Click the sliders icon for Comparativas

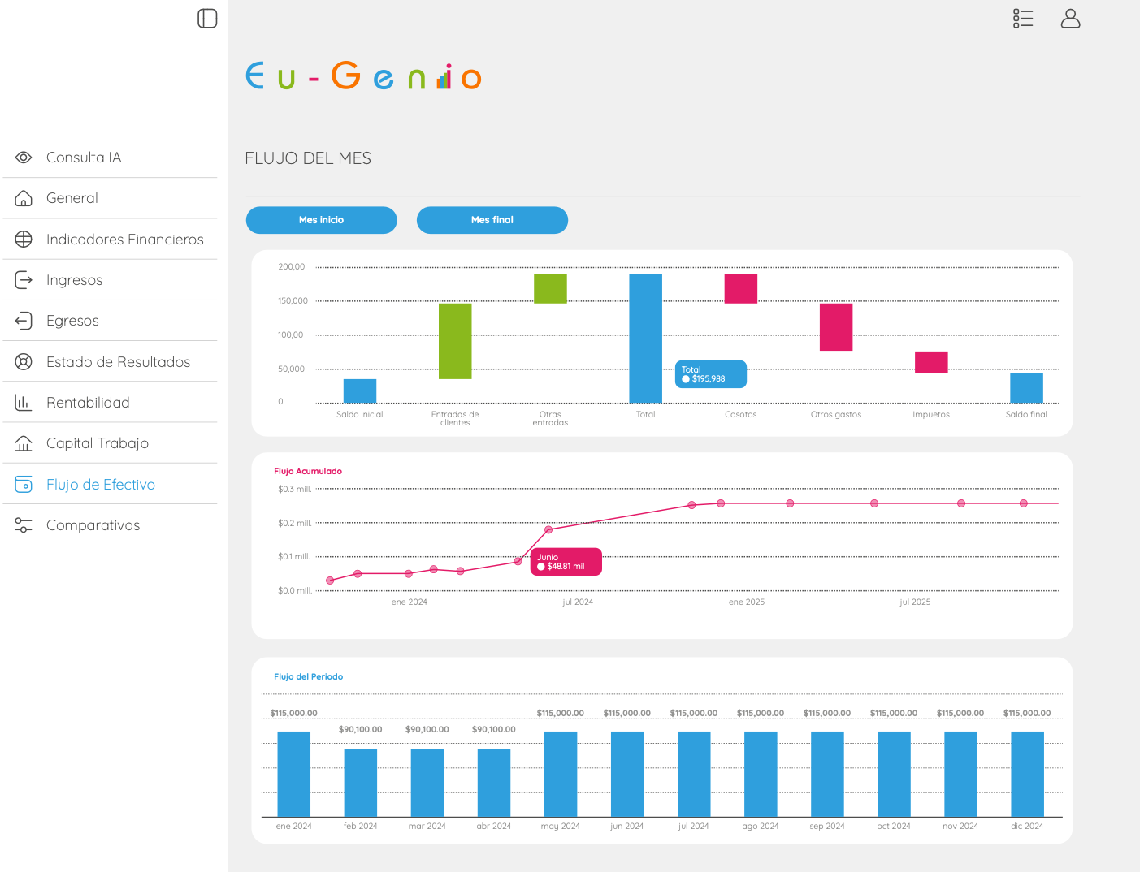[x=24, y=525]
